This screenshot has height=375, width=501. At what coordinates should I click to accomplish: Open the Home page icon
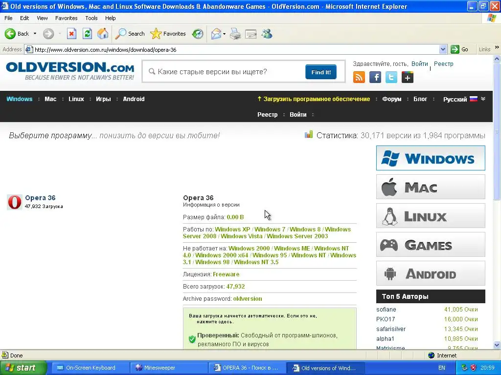coord(103,34)
